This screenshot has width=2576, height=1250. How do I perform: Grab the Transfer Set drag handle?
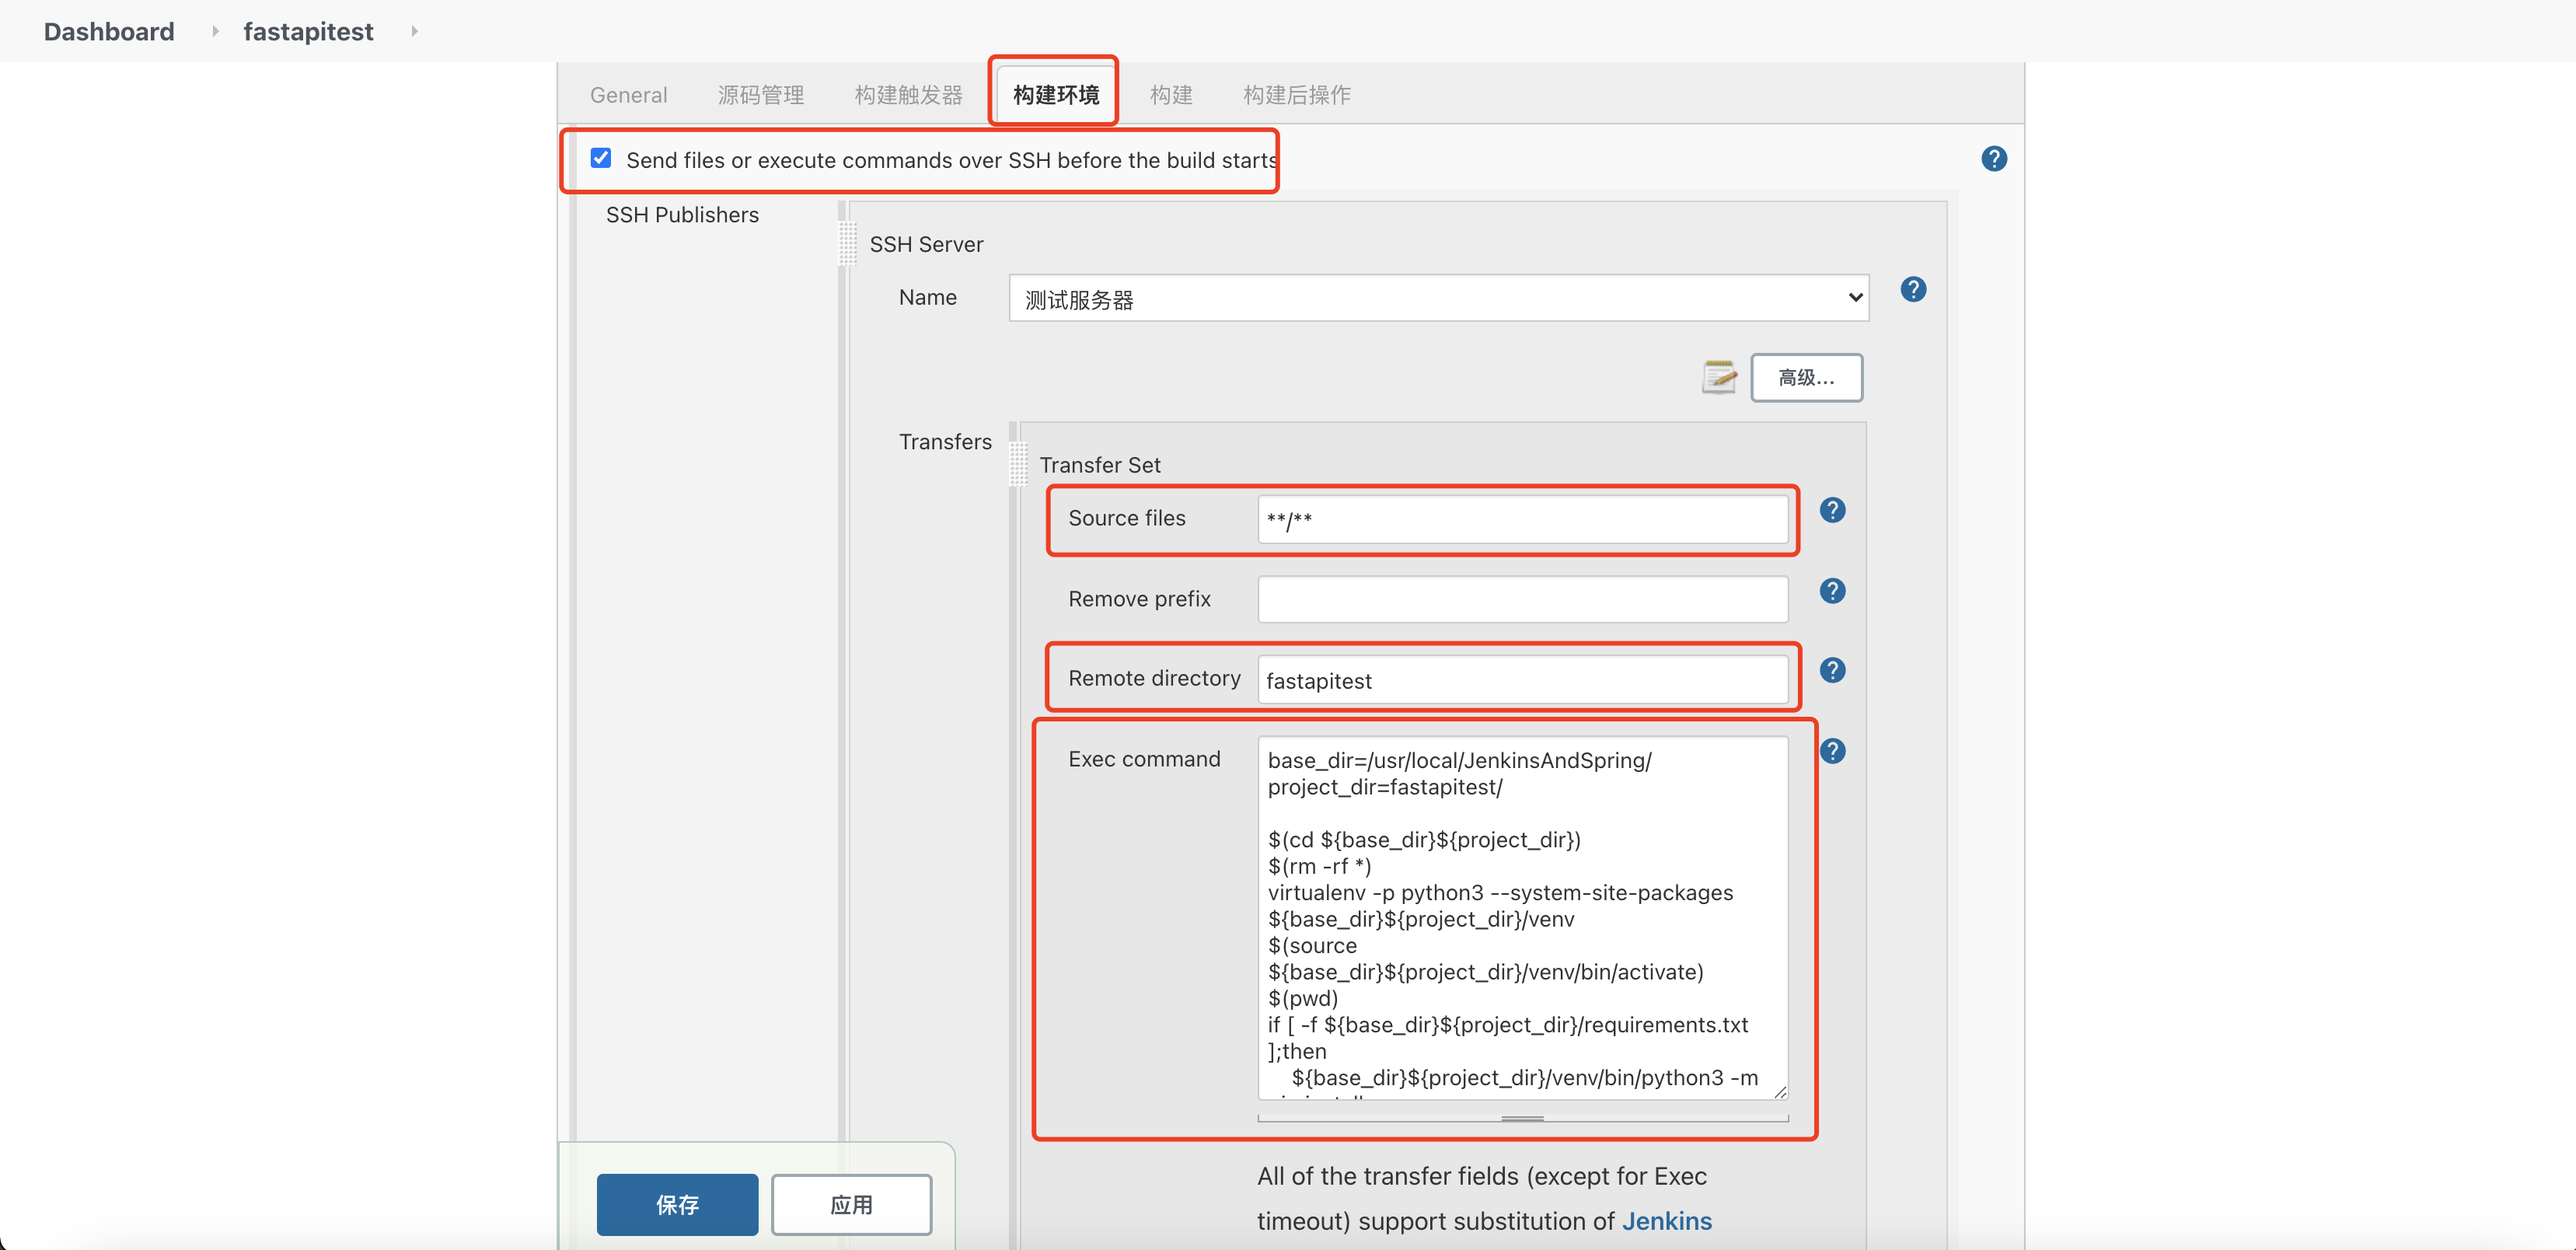1017,464
